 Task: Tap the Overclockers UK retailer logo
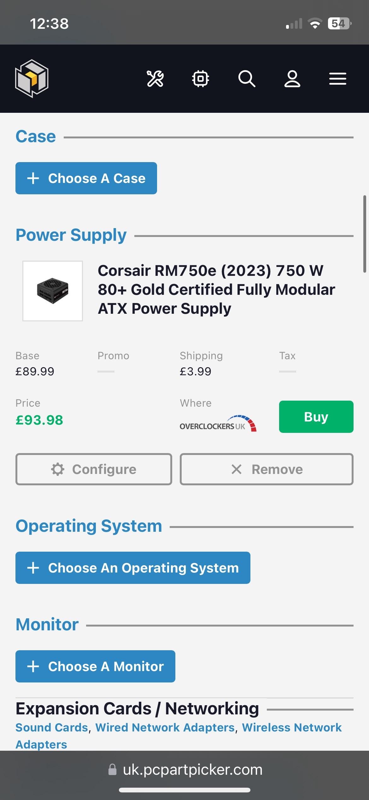coord(218,424)
